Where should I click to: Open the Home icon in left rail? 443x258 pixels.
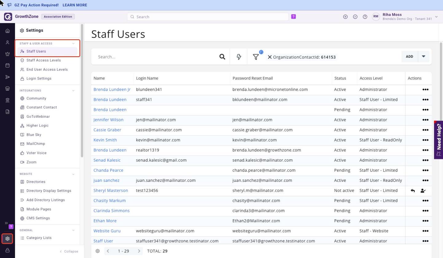pos(7,31)
